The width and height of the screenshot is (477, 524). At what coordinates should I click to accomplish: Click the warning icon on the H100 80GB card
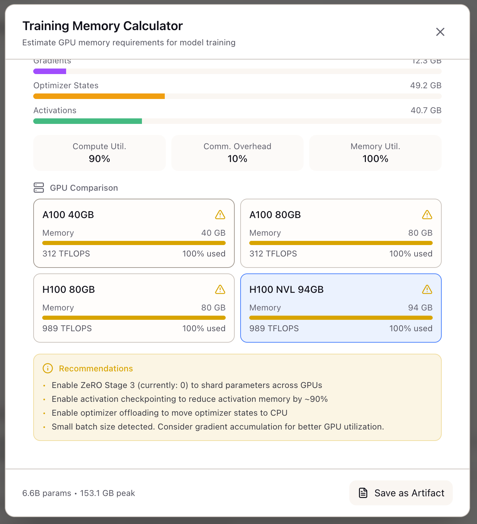coord(220,289)
